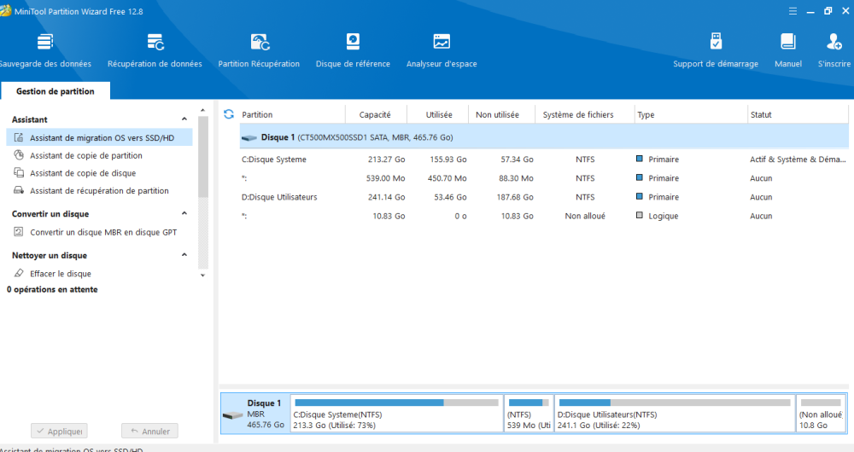The height and width of the screenshot is (452, 854).
Task: Click the Appliquer button
Action: 59,432
